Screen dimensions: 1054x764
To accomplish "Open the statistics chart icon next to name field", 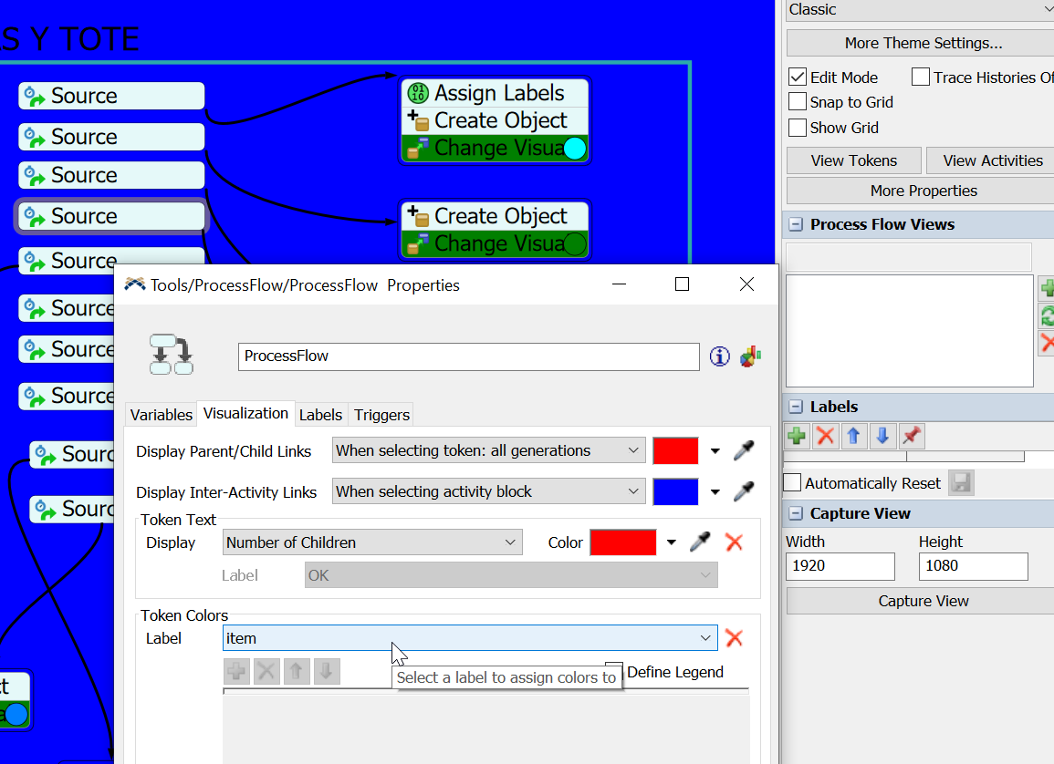I will 750,356.
